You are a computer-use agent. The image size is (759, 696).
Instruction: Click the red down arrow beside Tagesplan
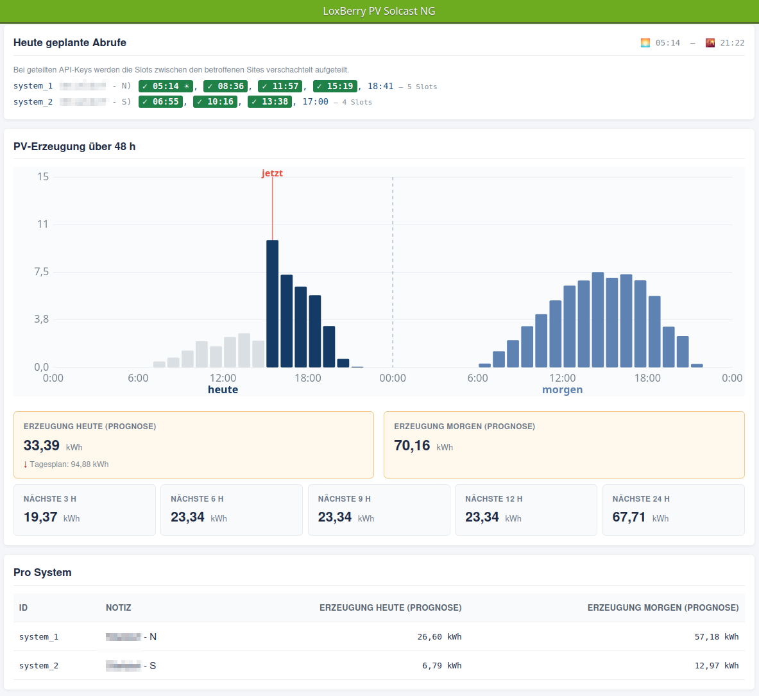pos(26,464)
